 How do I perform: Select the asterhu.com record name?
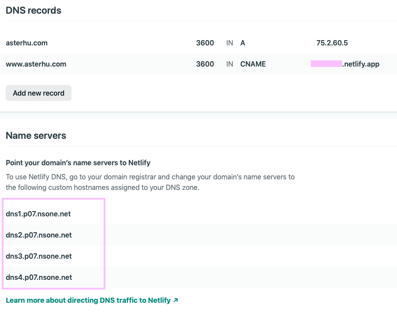click(26, 43)
